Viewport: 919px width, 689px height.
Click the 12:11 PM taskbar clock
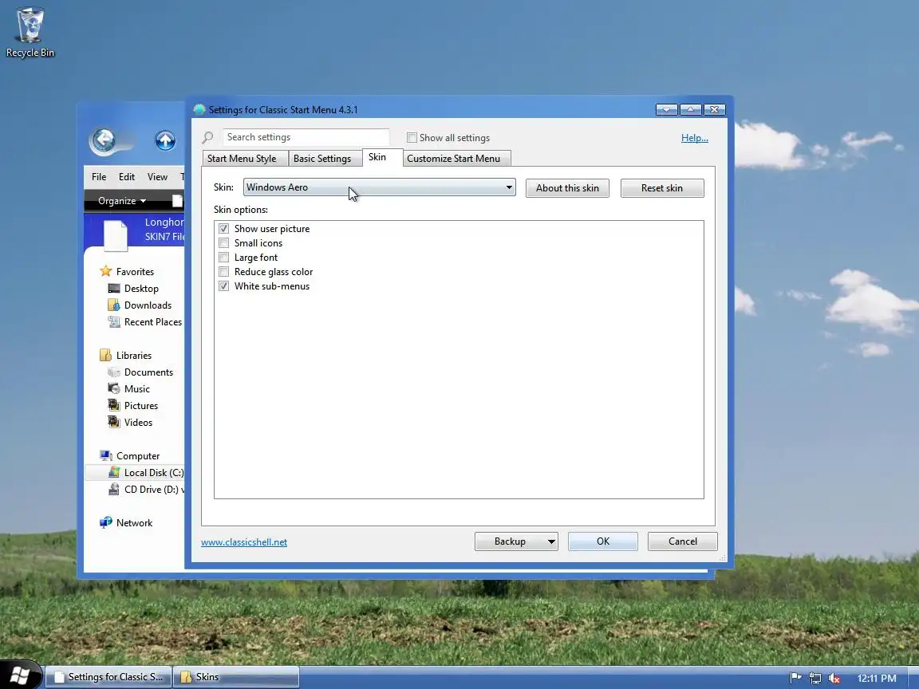coord(877,678)
